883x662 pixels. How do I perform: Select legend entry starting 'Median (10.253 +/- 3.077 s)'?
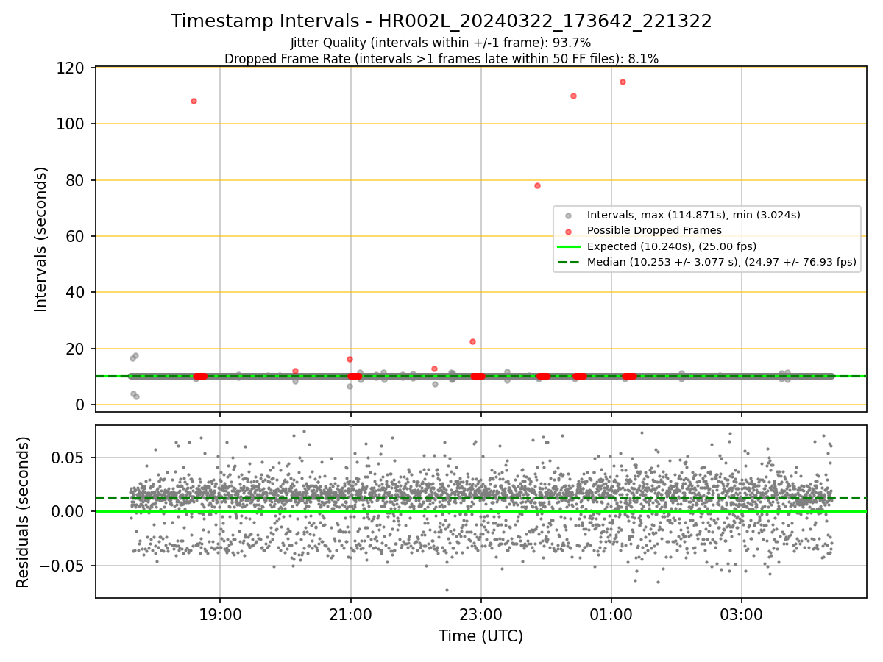(722, 261)
